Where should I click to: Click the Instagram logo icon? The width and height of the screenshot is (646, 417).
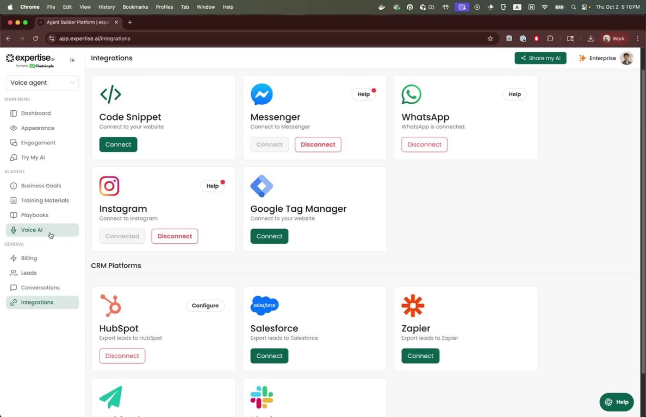click(x=109, y=186)
